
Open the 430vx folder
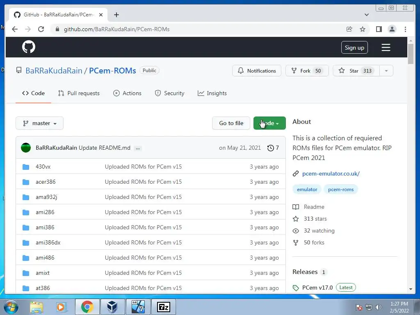coord(43,167)
